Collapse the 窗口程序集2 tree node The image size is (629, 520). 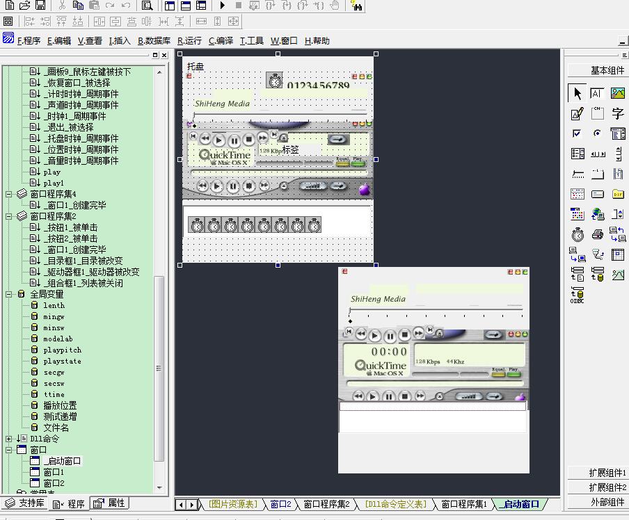[9, 216]
